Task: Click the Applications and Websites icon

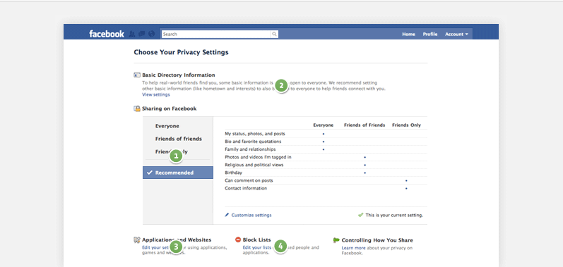Action: click(136, 240)
